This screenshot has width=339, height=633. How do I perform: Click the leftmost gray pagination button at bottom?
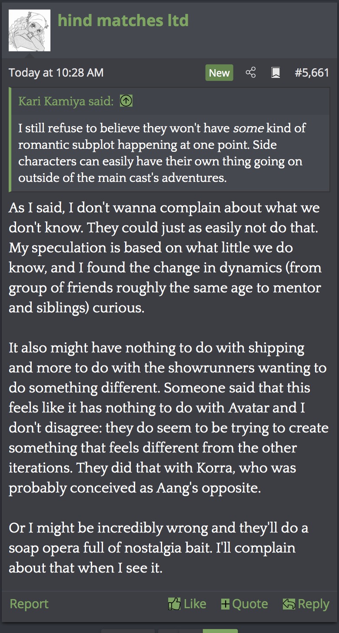[x=128, y=630]
